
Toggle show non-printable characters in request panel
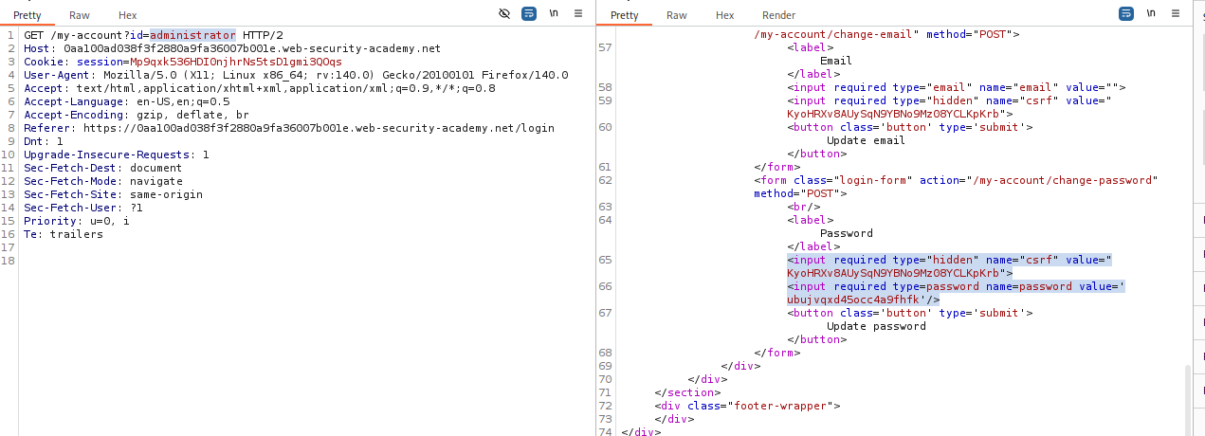click(x=554, y=14)
